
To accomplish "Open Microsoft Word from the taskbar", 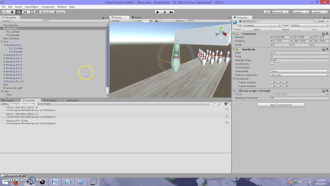I will coord(55,182).
